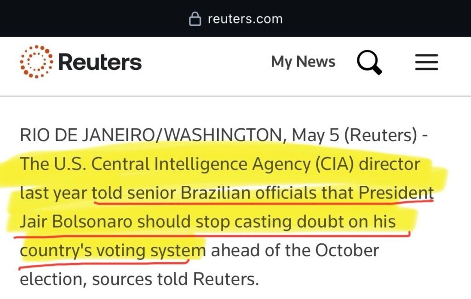
Task: Tap the reuters.com URL text
Action: coord(245,19)
